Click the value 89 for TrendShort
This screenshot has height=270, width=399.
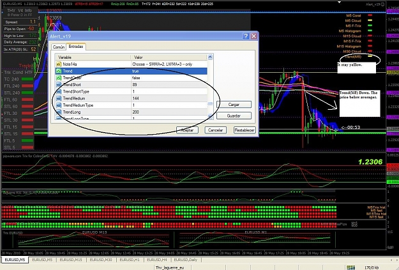coord(135,85)
